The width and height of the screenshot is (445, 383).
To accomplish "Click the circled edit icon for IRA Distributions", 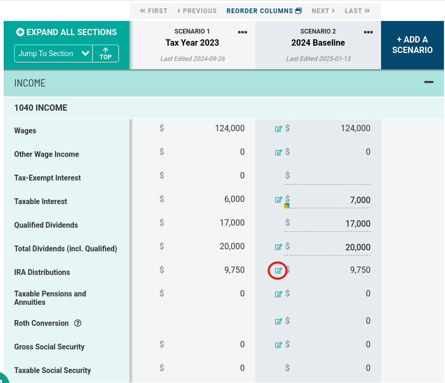I will pos(278,271).
